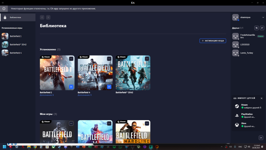266x150 pixels.
Task: Click the АКТИВАЦИЯ КОДА button
Action: 213,41
